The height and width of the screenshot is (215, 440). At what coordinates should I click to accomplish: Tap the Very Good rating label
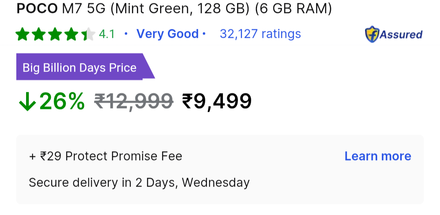pos(167,34)
